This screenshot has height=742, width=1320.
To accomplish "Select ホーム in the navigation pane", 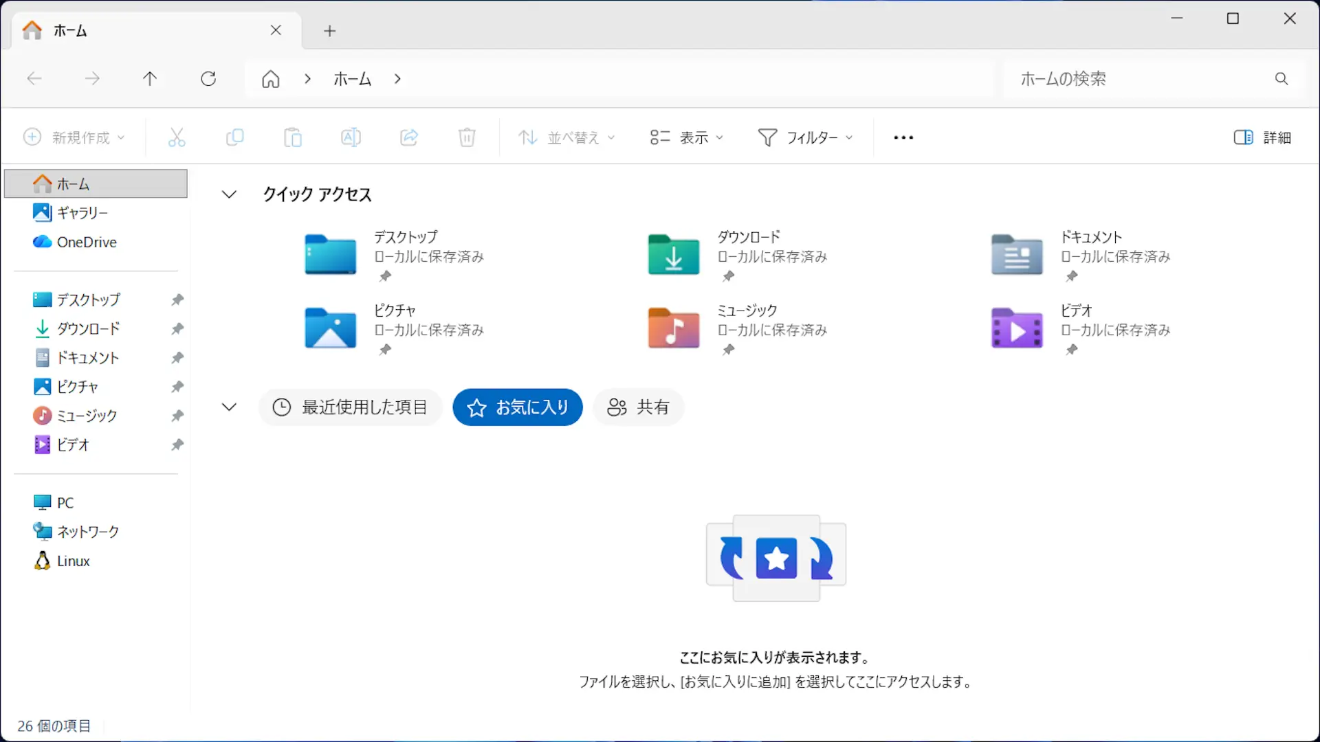I will pos(96,183).
